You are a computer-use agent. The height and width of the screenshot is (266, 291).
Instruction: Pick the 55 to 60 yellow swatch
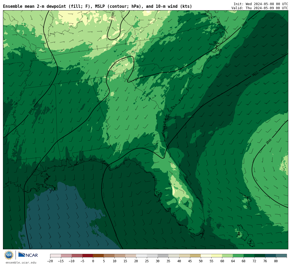tap(217, 255)
